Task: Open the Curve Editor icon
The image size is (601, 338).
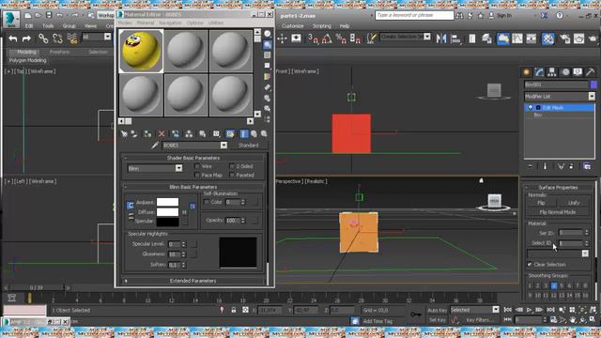Action: [517, 38]
